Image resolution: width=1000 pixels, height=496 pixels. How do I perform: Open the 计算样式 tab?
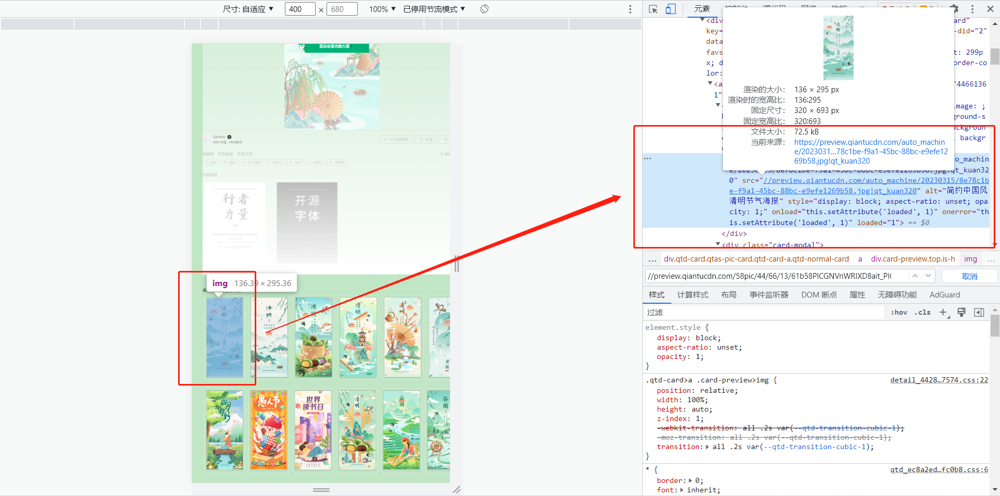[692, 295]
